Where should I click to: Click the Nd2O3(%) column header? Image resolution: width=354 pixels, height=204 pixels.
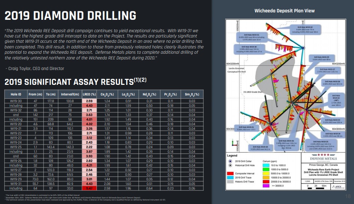coord(149,94)
